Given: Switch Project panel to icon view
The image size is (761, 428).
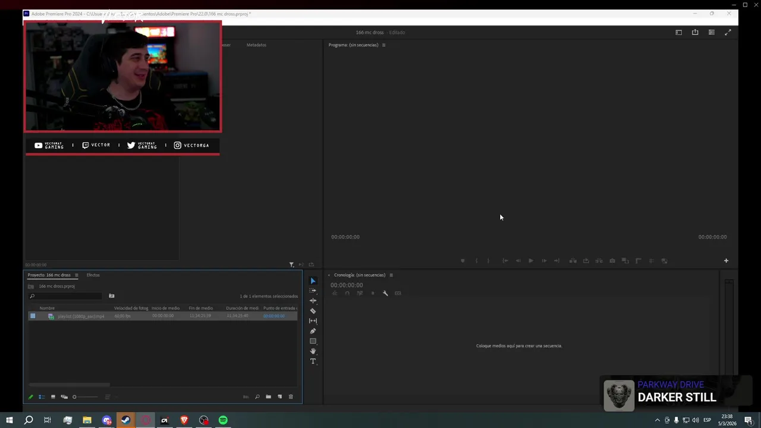Looking at the screenshot, I should tap(53, 396).
